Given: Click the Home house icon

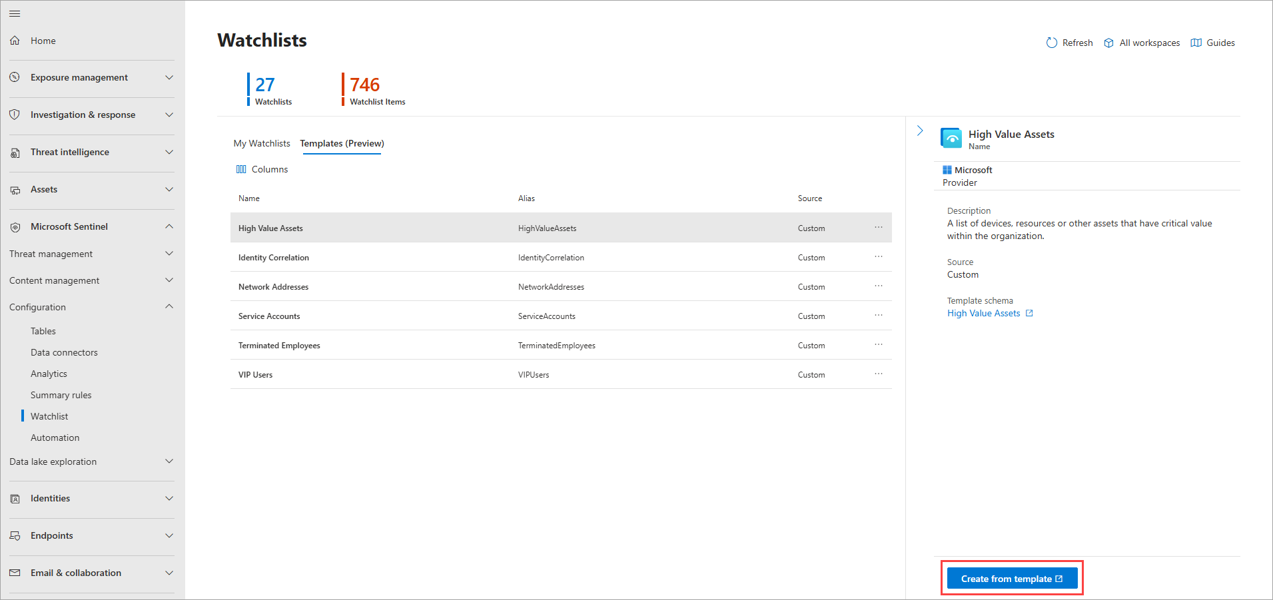Looking at the screenshot, I should click(x=15, y=41).
